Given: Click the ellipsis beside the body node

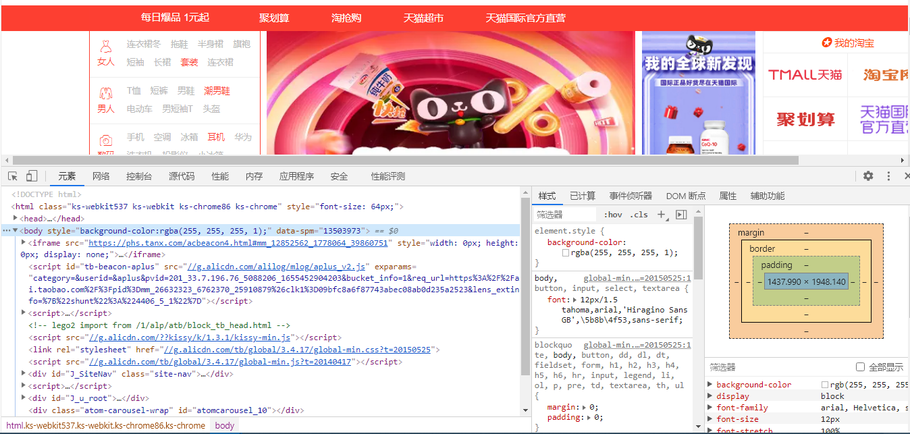Looking at the screenshot, I should point(6,230).
